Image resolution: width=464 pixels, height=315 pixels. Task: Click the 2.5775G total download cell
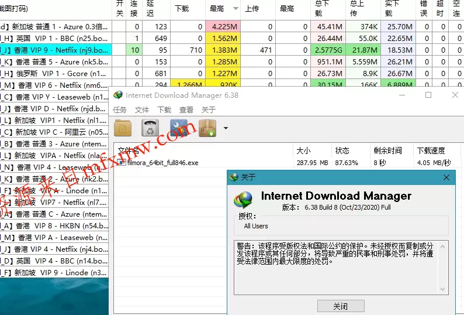point(328,50)
